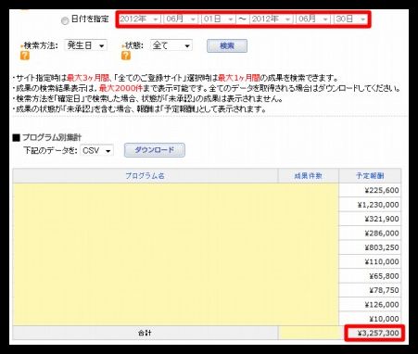The image size is (418, 354).
Task: Click the ダウンロード button
Action: click(155, 150)
